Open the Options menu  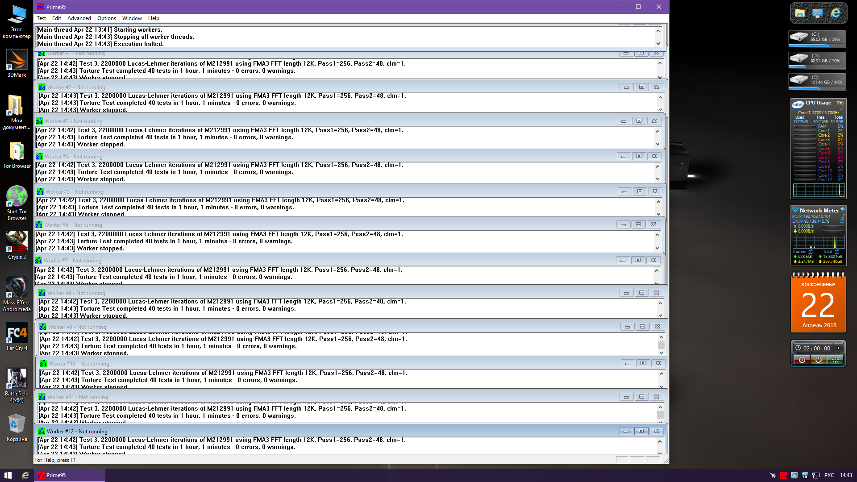coord(106,18)
